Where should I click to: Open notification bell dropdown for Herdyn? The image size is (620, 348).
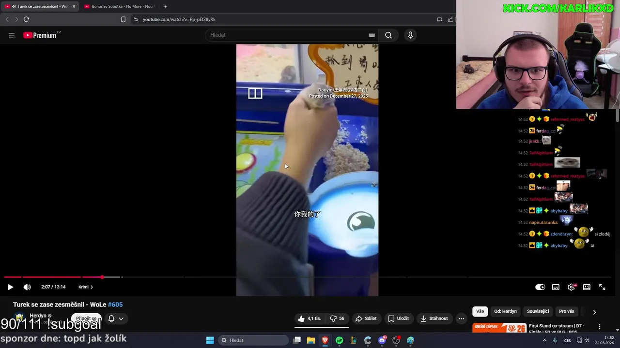(116, 319)
